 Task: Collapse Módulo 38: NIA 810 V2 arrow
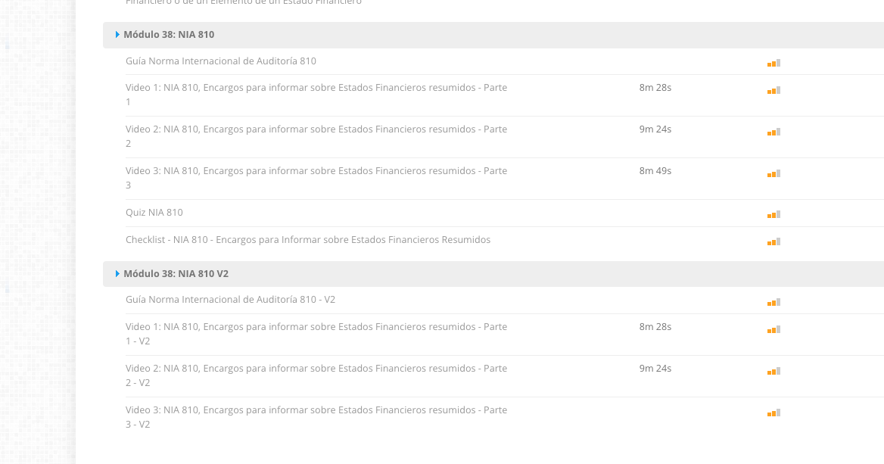tap(117, 274)
